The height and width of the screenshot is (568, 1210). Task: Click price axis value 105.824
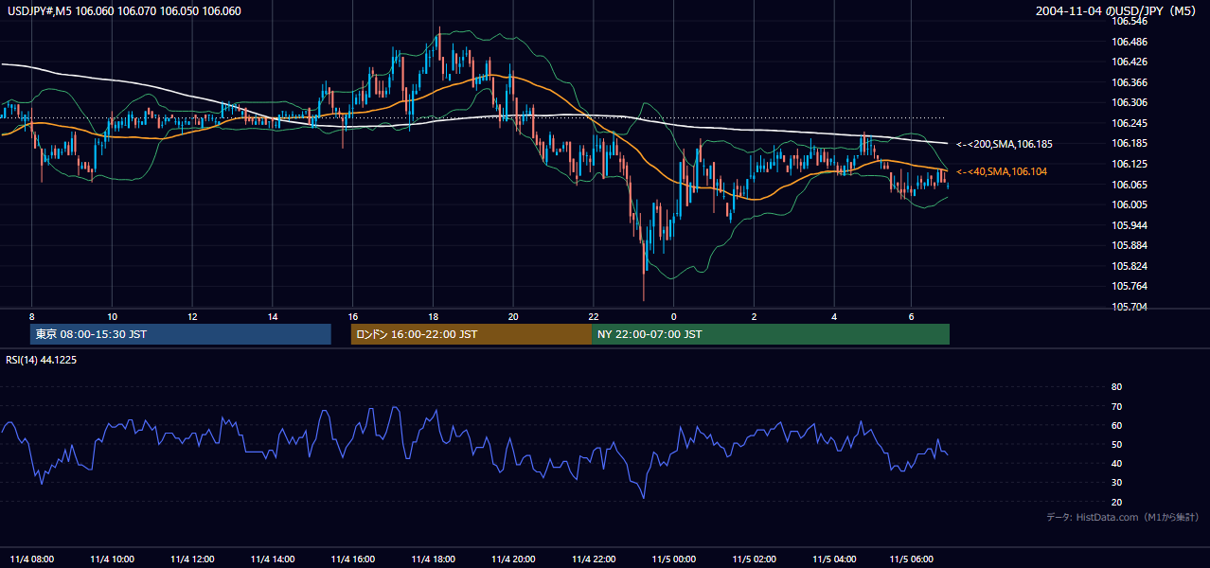click(x=1130, y=266)
